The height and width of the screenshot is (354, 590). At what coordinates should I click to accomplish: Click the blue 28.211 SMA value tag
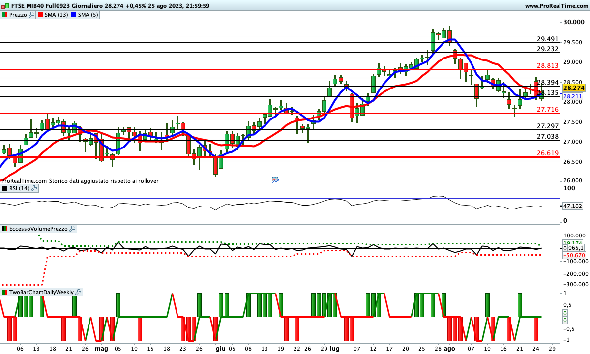[573, 97]
